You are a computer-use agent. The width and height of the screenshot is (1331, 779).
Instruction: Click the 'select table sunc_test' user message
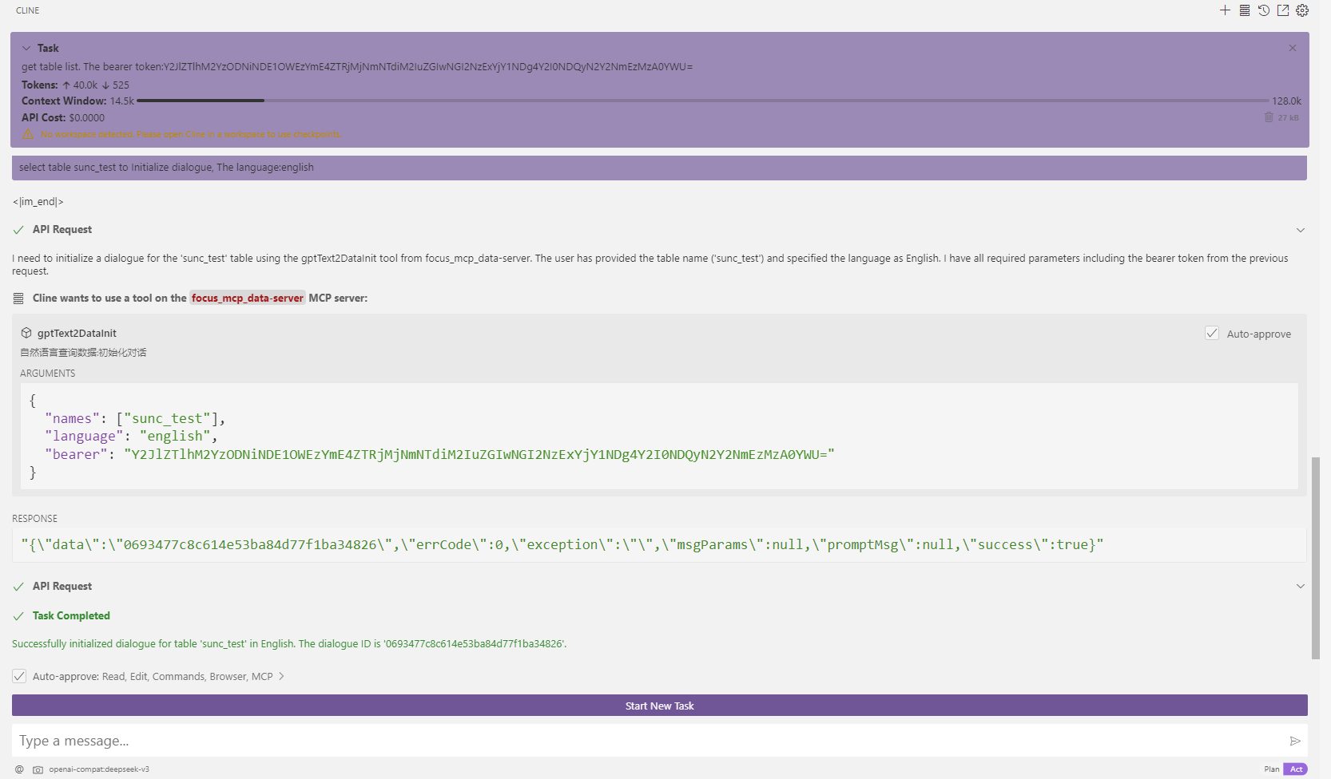point(659,168)
